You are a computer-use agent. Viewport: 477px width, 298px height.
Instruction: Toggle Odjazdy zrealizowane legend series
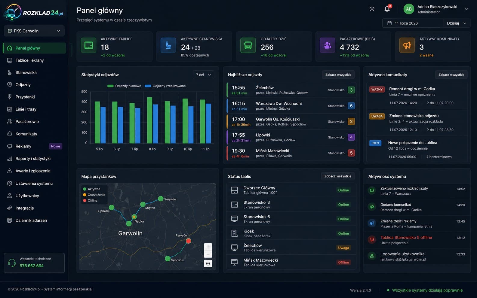(x=165, y=86)
